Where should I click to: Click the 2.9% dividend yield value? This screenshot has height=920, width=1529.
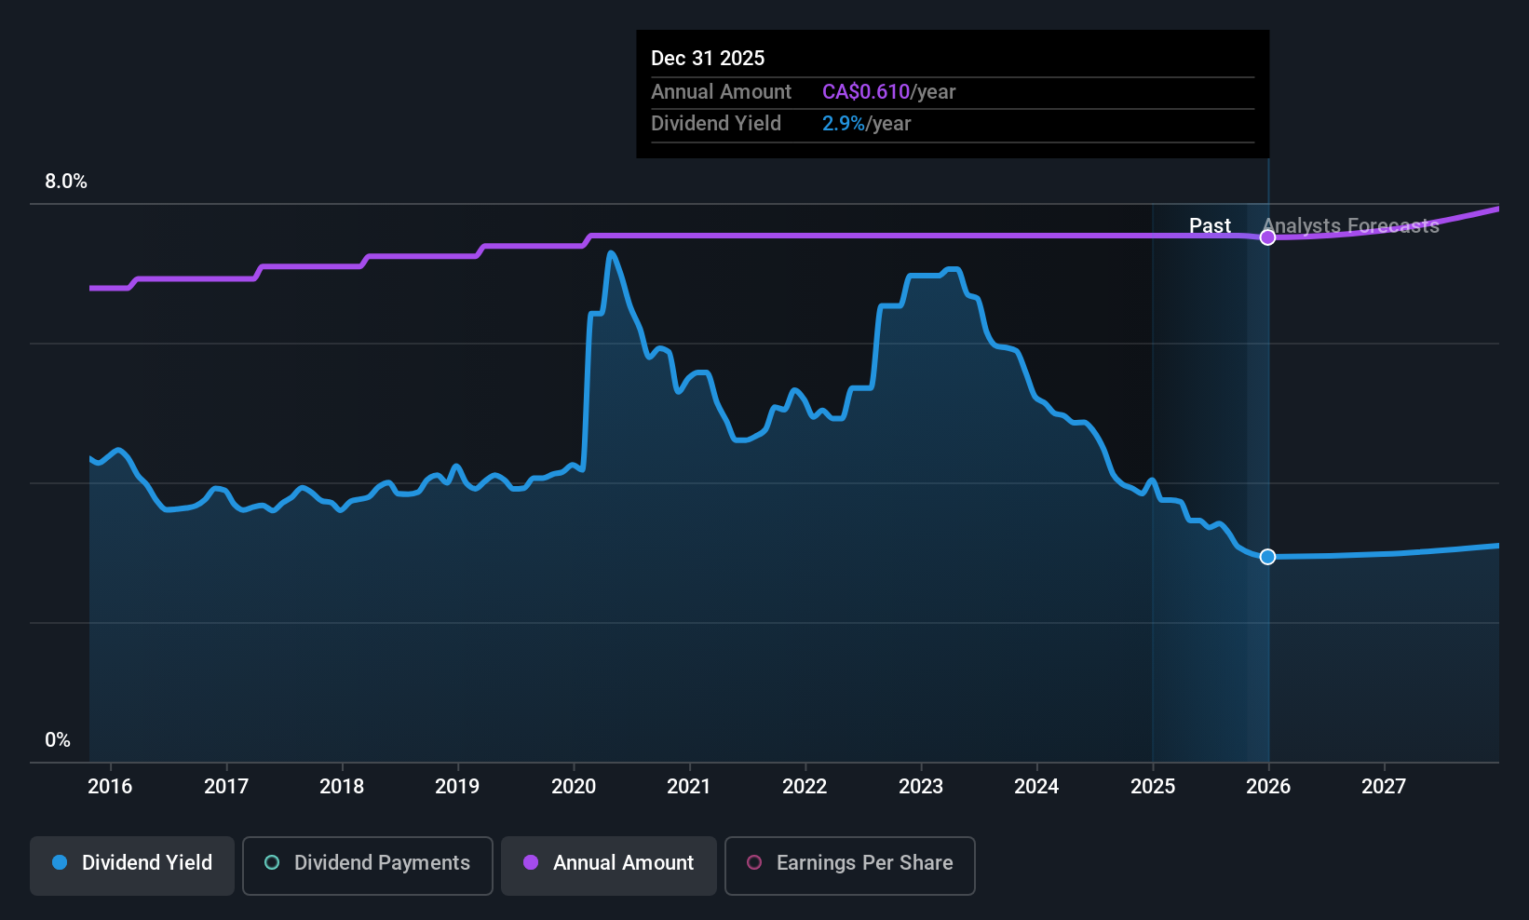point(839,123)
